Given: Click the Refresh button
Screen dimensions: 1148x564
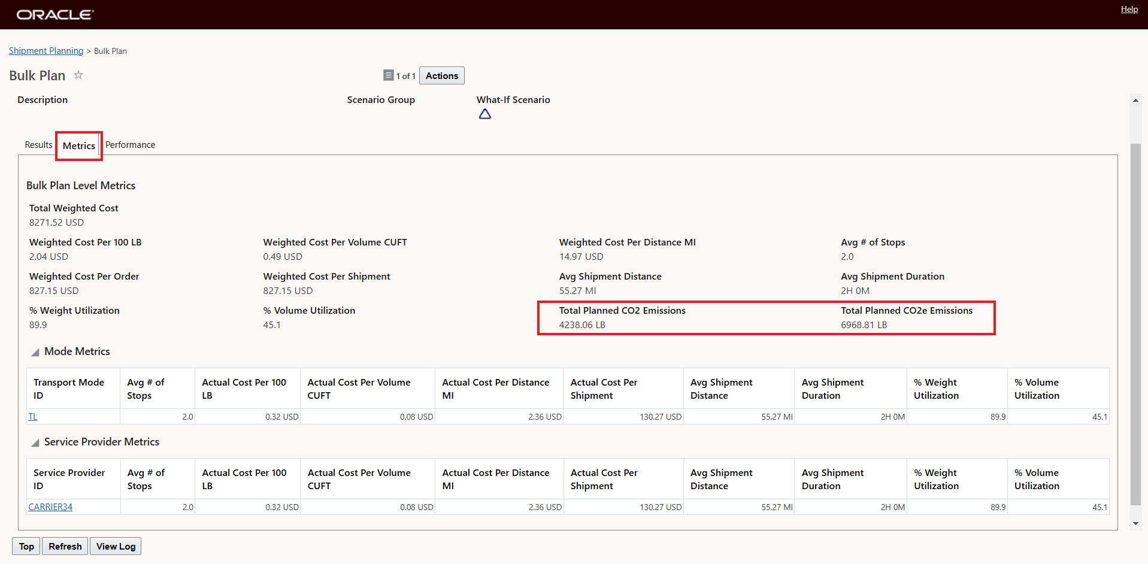Looking at the screenshot, I should pos(65,546).
